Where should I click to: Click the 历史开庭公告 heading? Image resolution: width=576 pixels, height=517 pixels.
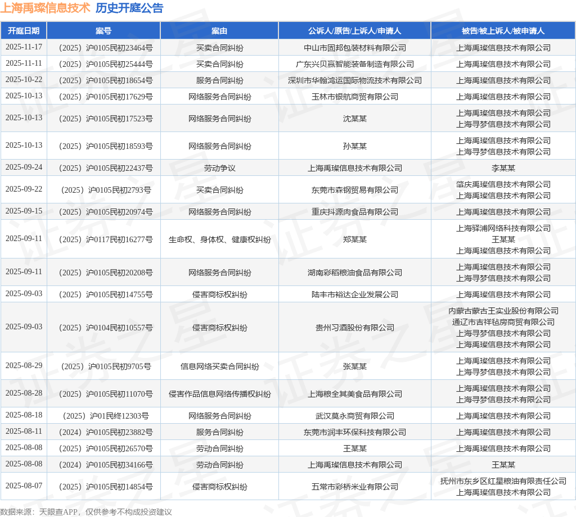coord(129,8)
